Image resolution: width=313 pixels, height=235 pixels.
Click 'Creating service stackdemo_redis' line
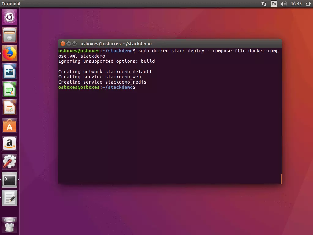(x=102, y=82)
